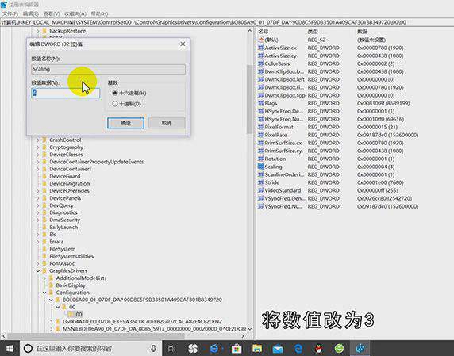
Task: Cancel the DWORD edit with 取消
Action: click(x=167, y=123)
